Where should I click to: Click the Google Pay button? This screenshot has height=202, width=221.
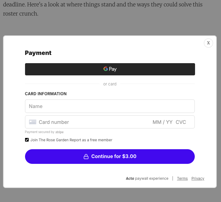click(x=110, y=69)
